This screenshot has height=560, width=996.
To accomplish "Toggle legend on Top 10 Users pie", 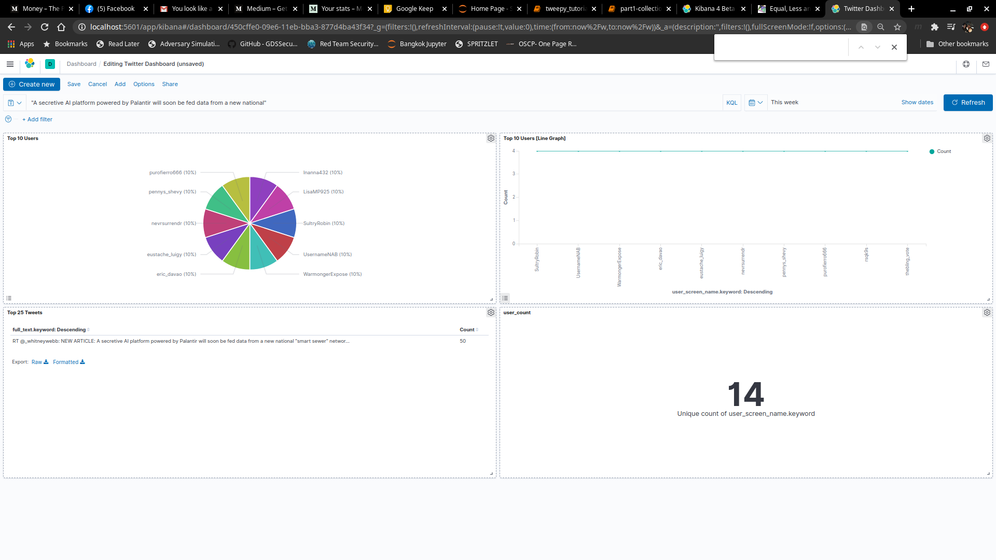I will (x=9, y=298).
